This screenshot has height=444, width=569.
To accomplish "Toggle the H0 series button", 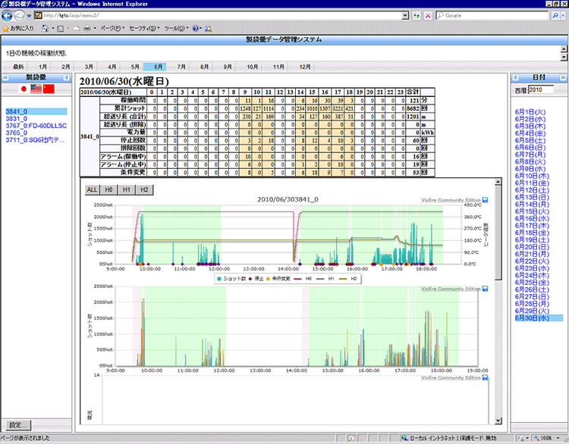I will 109,189.
